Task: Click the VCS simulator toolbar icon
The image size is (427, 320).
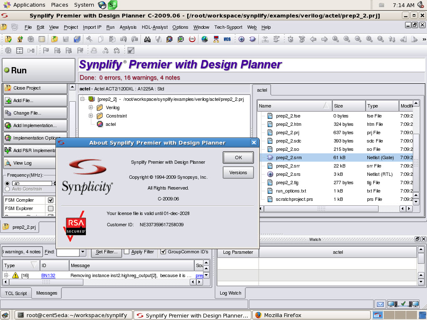Action: coord(227,39)
